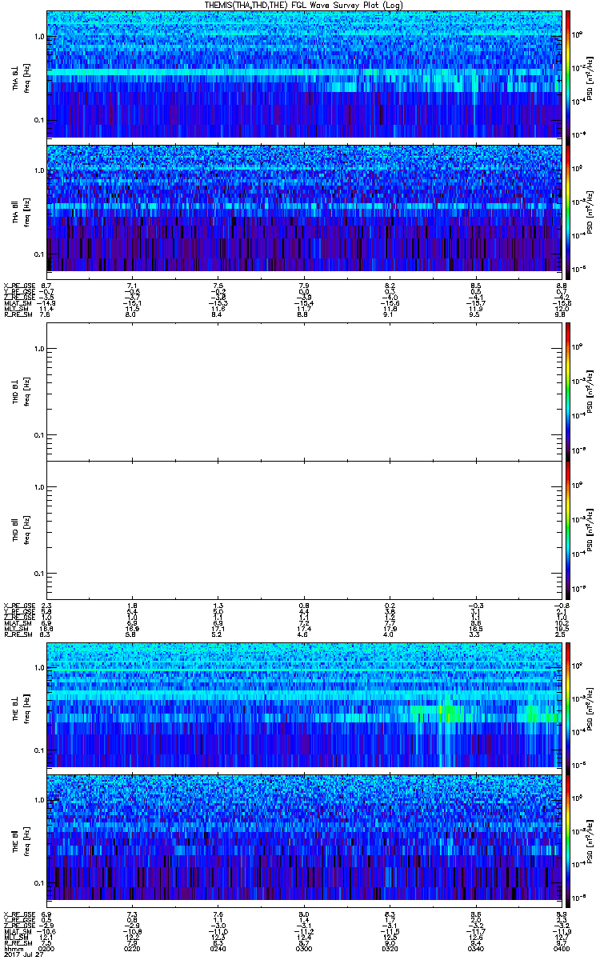Click the empty THD B-parallel plot panel

pos(303,530)
